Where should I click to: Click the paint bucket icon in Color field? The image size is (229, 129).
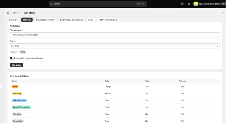point(12,46)
